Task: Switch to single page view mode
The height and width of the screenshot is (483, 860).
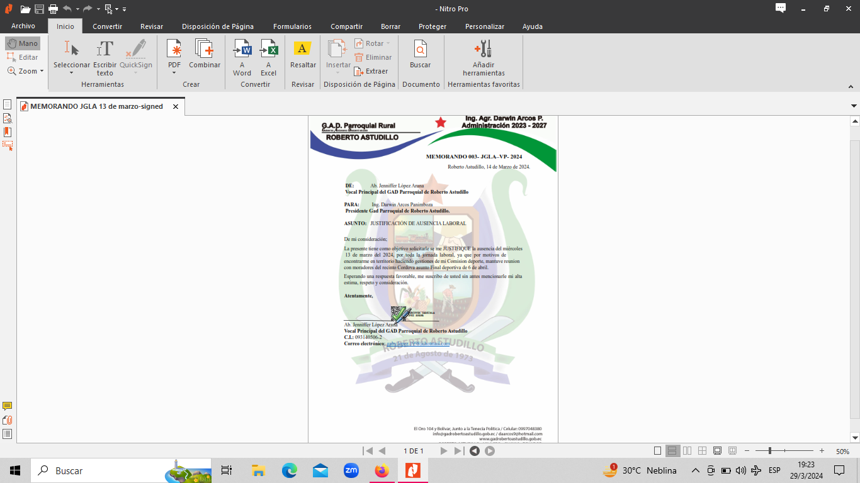Action: point(658,451)
